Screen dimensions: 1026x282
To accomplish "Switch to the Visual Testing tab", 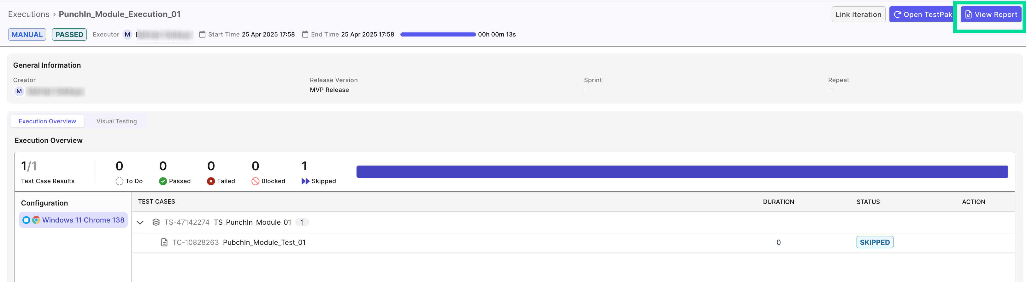I will click(x=116, y=121).
